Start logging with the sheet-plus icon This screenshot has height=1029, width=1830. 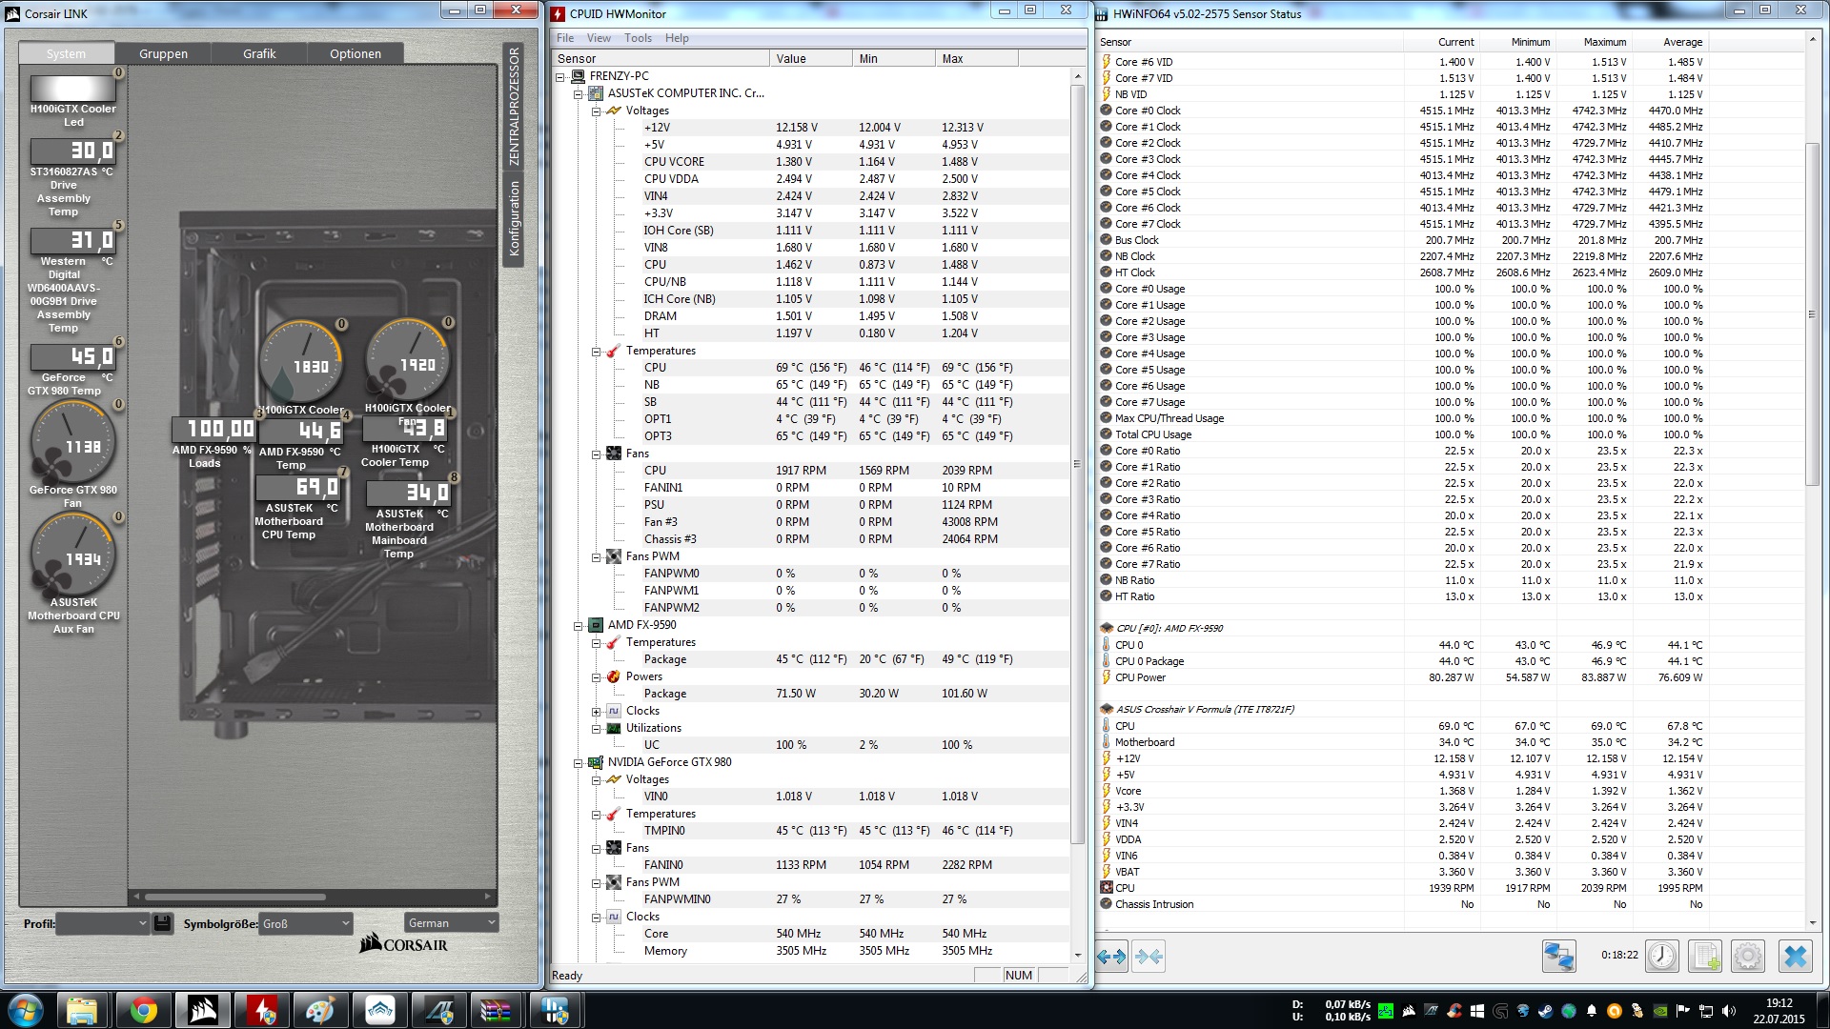(x=1706, y=956)
